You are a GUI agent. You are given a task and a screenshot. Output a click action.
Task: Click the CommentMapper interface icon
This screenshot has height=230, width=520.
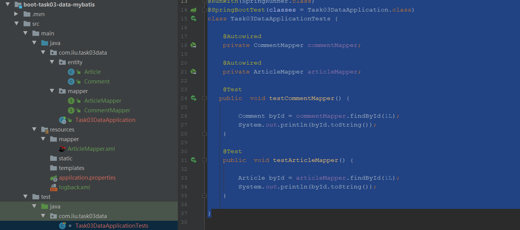pyautogui.click(x=71, y=110)
